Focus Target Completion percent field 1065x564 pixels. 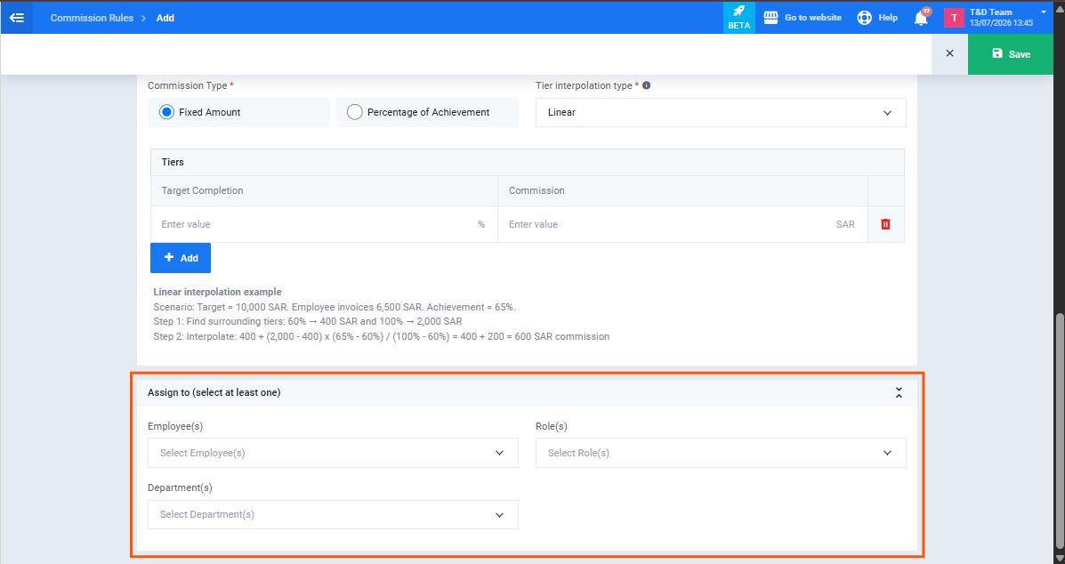324,224
